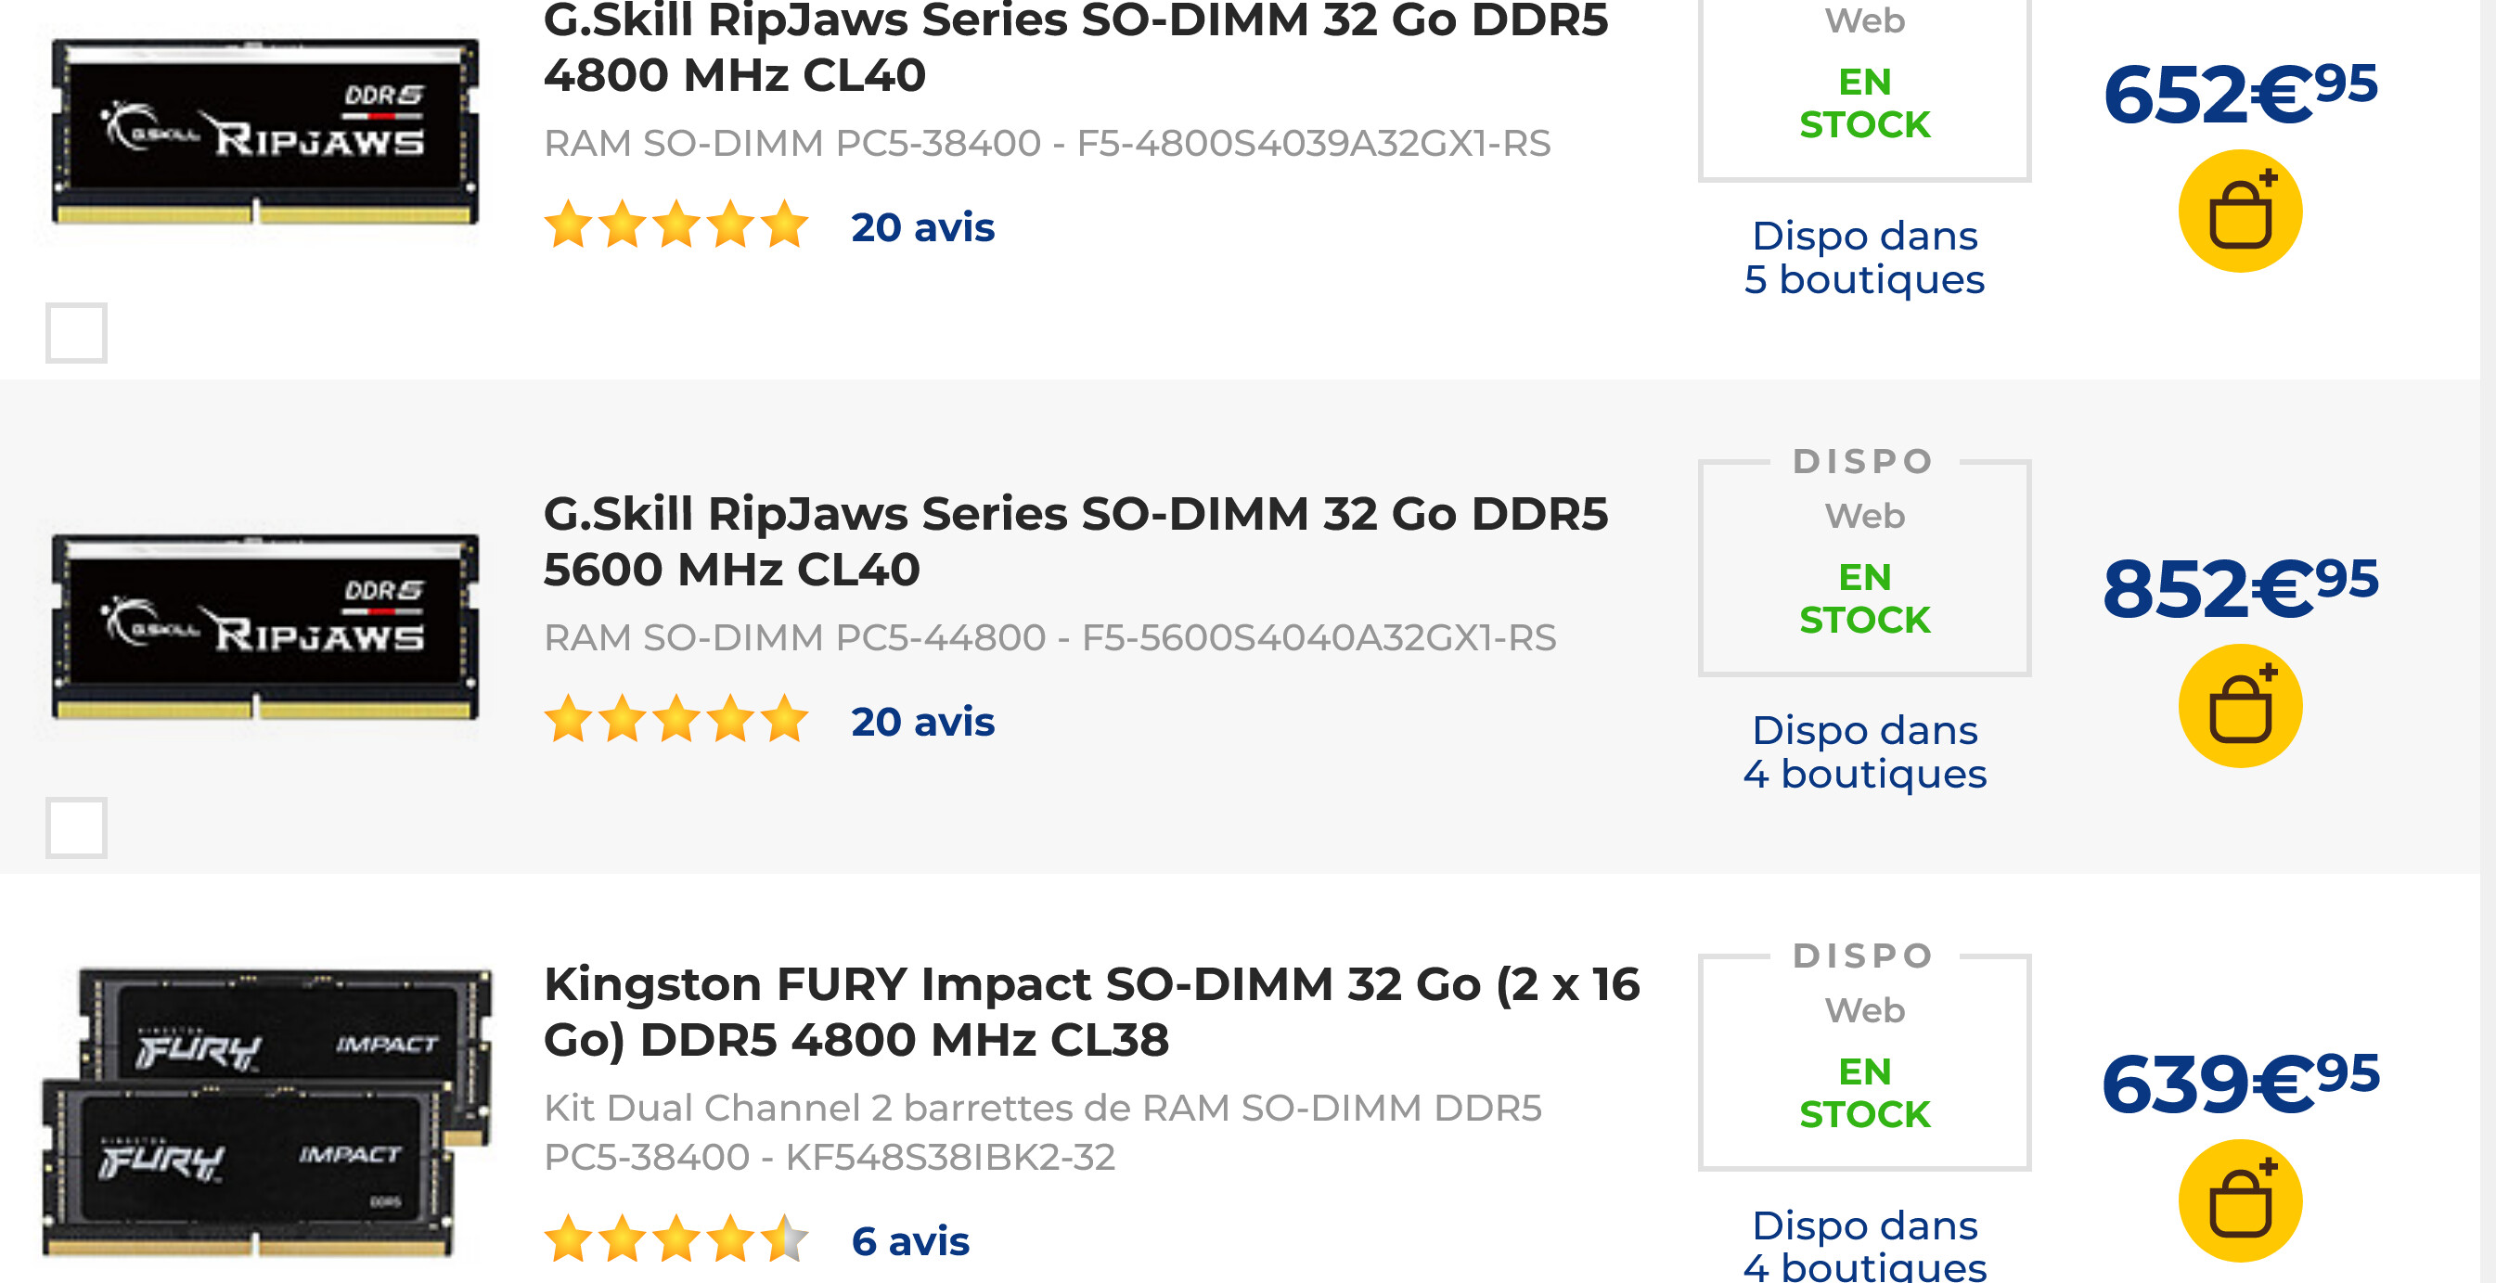Tick compare checkbox for RipJaws 4800 MHz
Screen dimensions: 2496x1283
[76, 333]
